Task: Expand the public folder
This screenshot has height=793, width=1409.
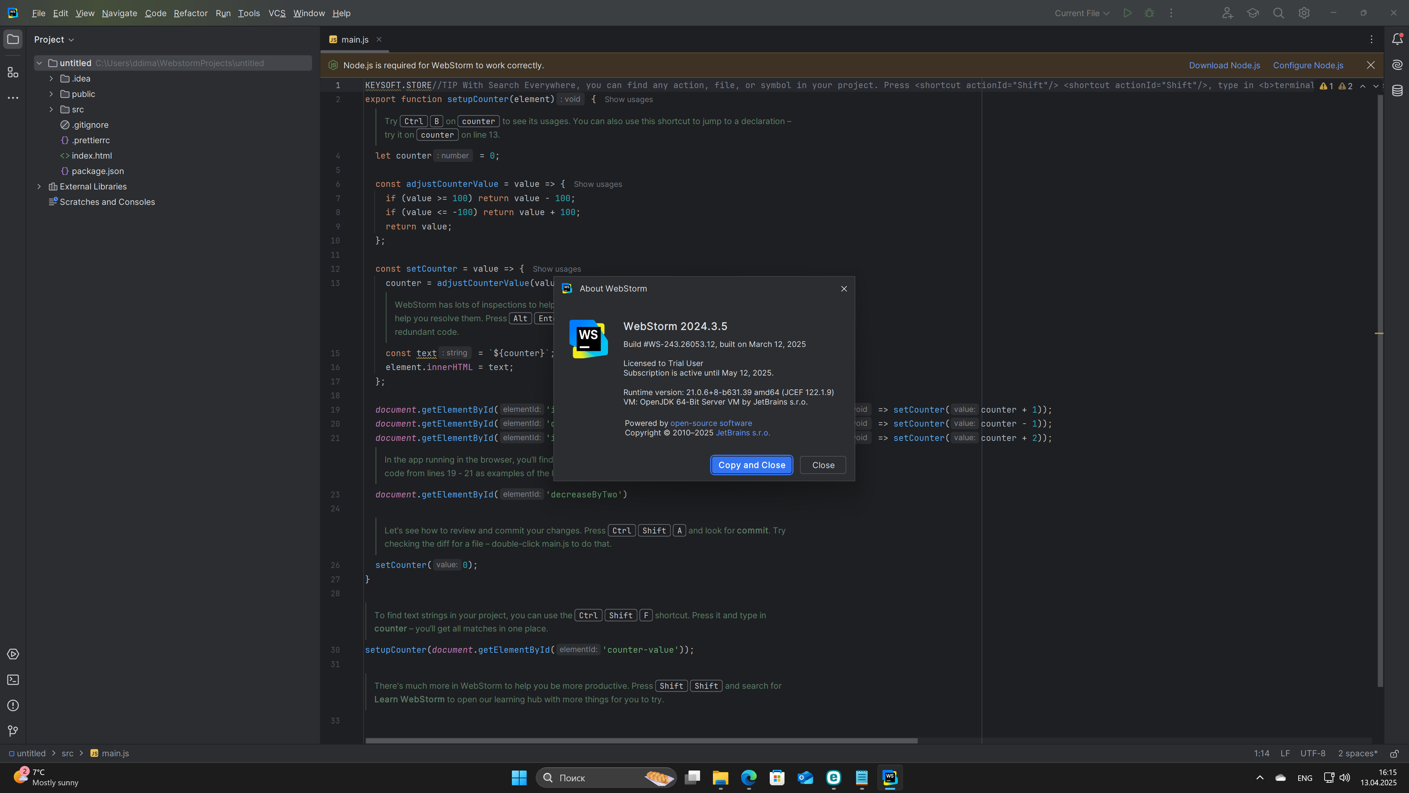Action: pyautogui.click(x=51, y=94)
